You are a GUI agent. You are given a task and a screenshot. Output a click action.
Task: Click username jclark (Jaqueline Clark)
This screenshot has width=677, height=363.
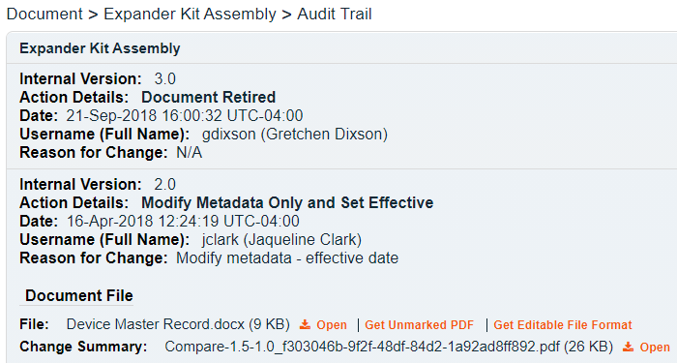pyautogui.click(x=281, y=239)
